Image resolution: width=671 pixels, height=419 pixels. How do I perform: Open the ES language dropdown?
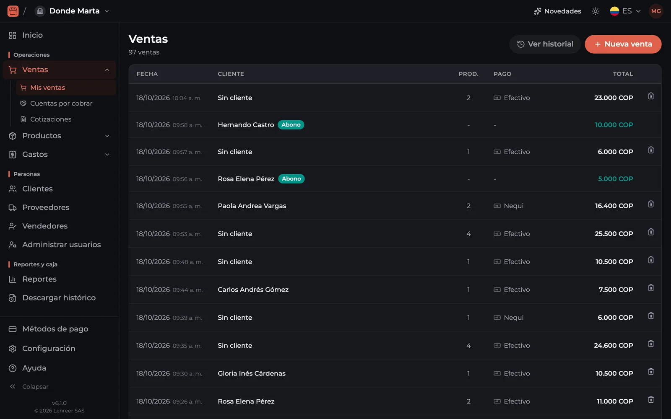625,11
